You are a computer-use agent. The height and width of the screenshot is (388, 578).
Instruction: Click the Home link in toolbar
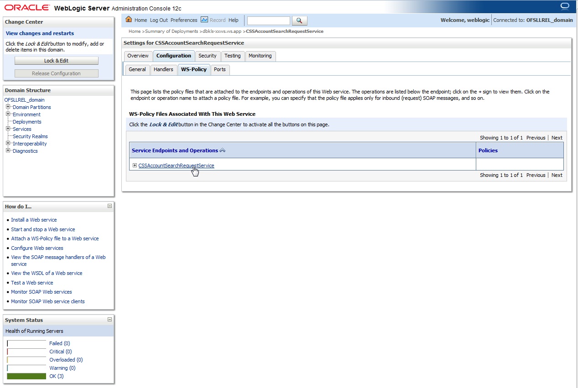click(x=141, y=20)
